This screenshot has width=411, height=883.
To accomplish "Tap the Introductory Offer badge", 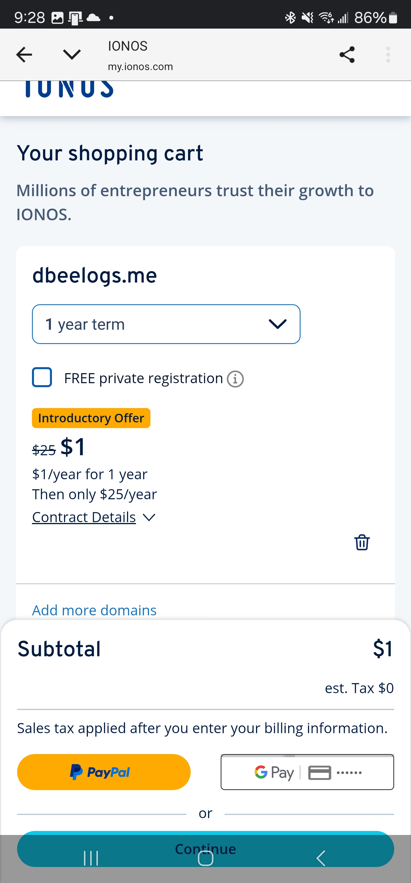I will pos(91,418).
